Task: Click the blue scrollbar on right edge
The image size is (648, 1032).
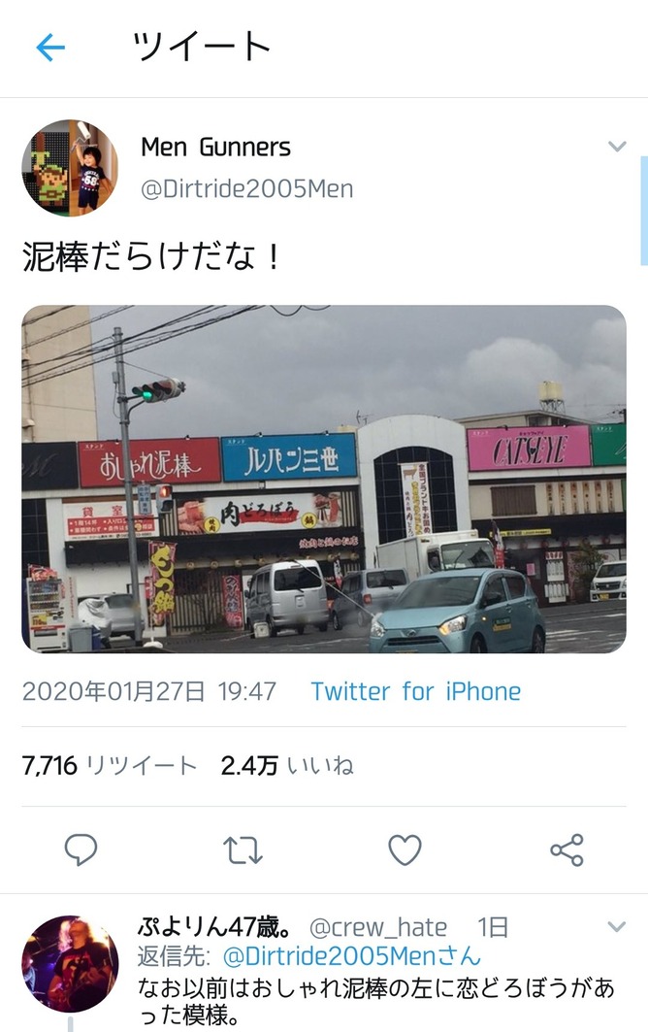Action: pos(644,211)
